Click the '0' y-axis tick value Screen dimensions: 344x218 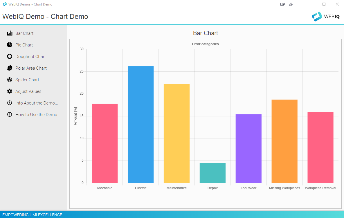click(82, 183)
